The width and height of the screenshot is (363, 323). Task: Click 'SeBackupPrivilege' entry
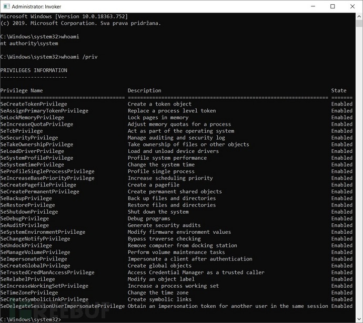[x=26, y=198]
